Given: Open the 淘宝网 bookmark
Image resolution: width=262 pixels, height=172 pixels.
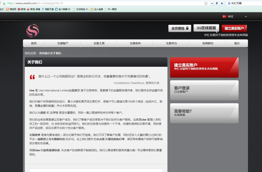Looking at the screenshot, I should [x=11, y=9].
